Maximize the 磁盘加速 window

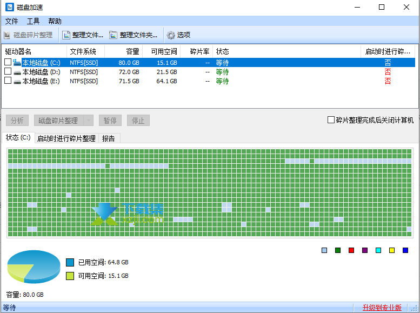pos(382,7)
